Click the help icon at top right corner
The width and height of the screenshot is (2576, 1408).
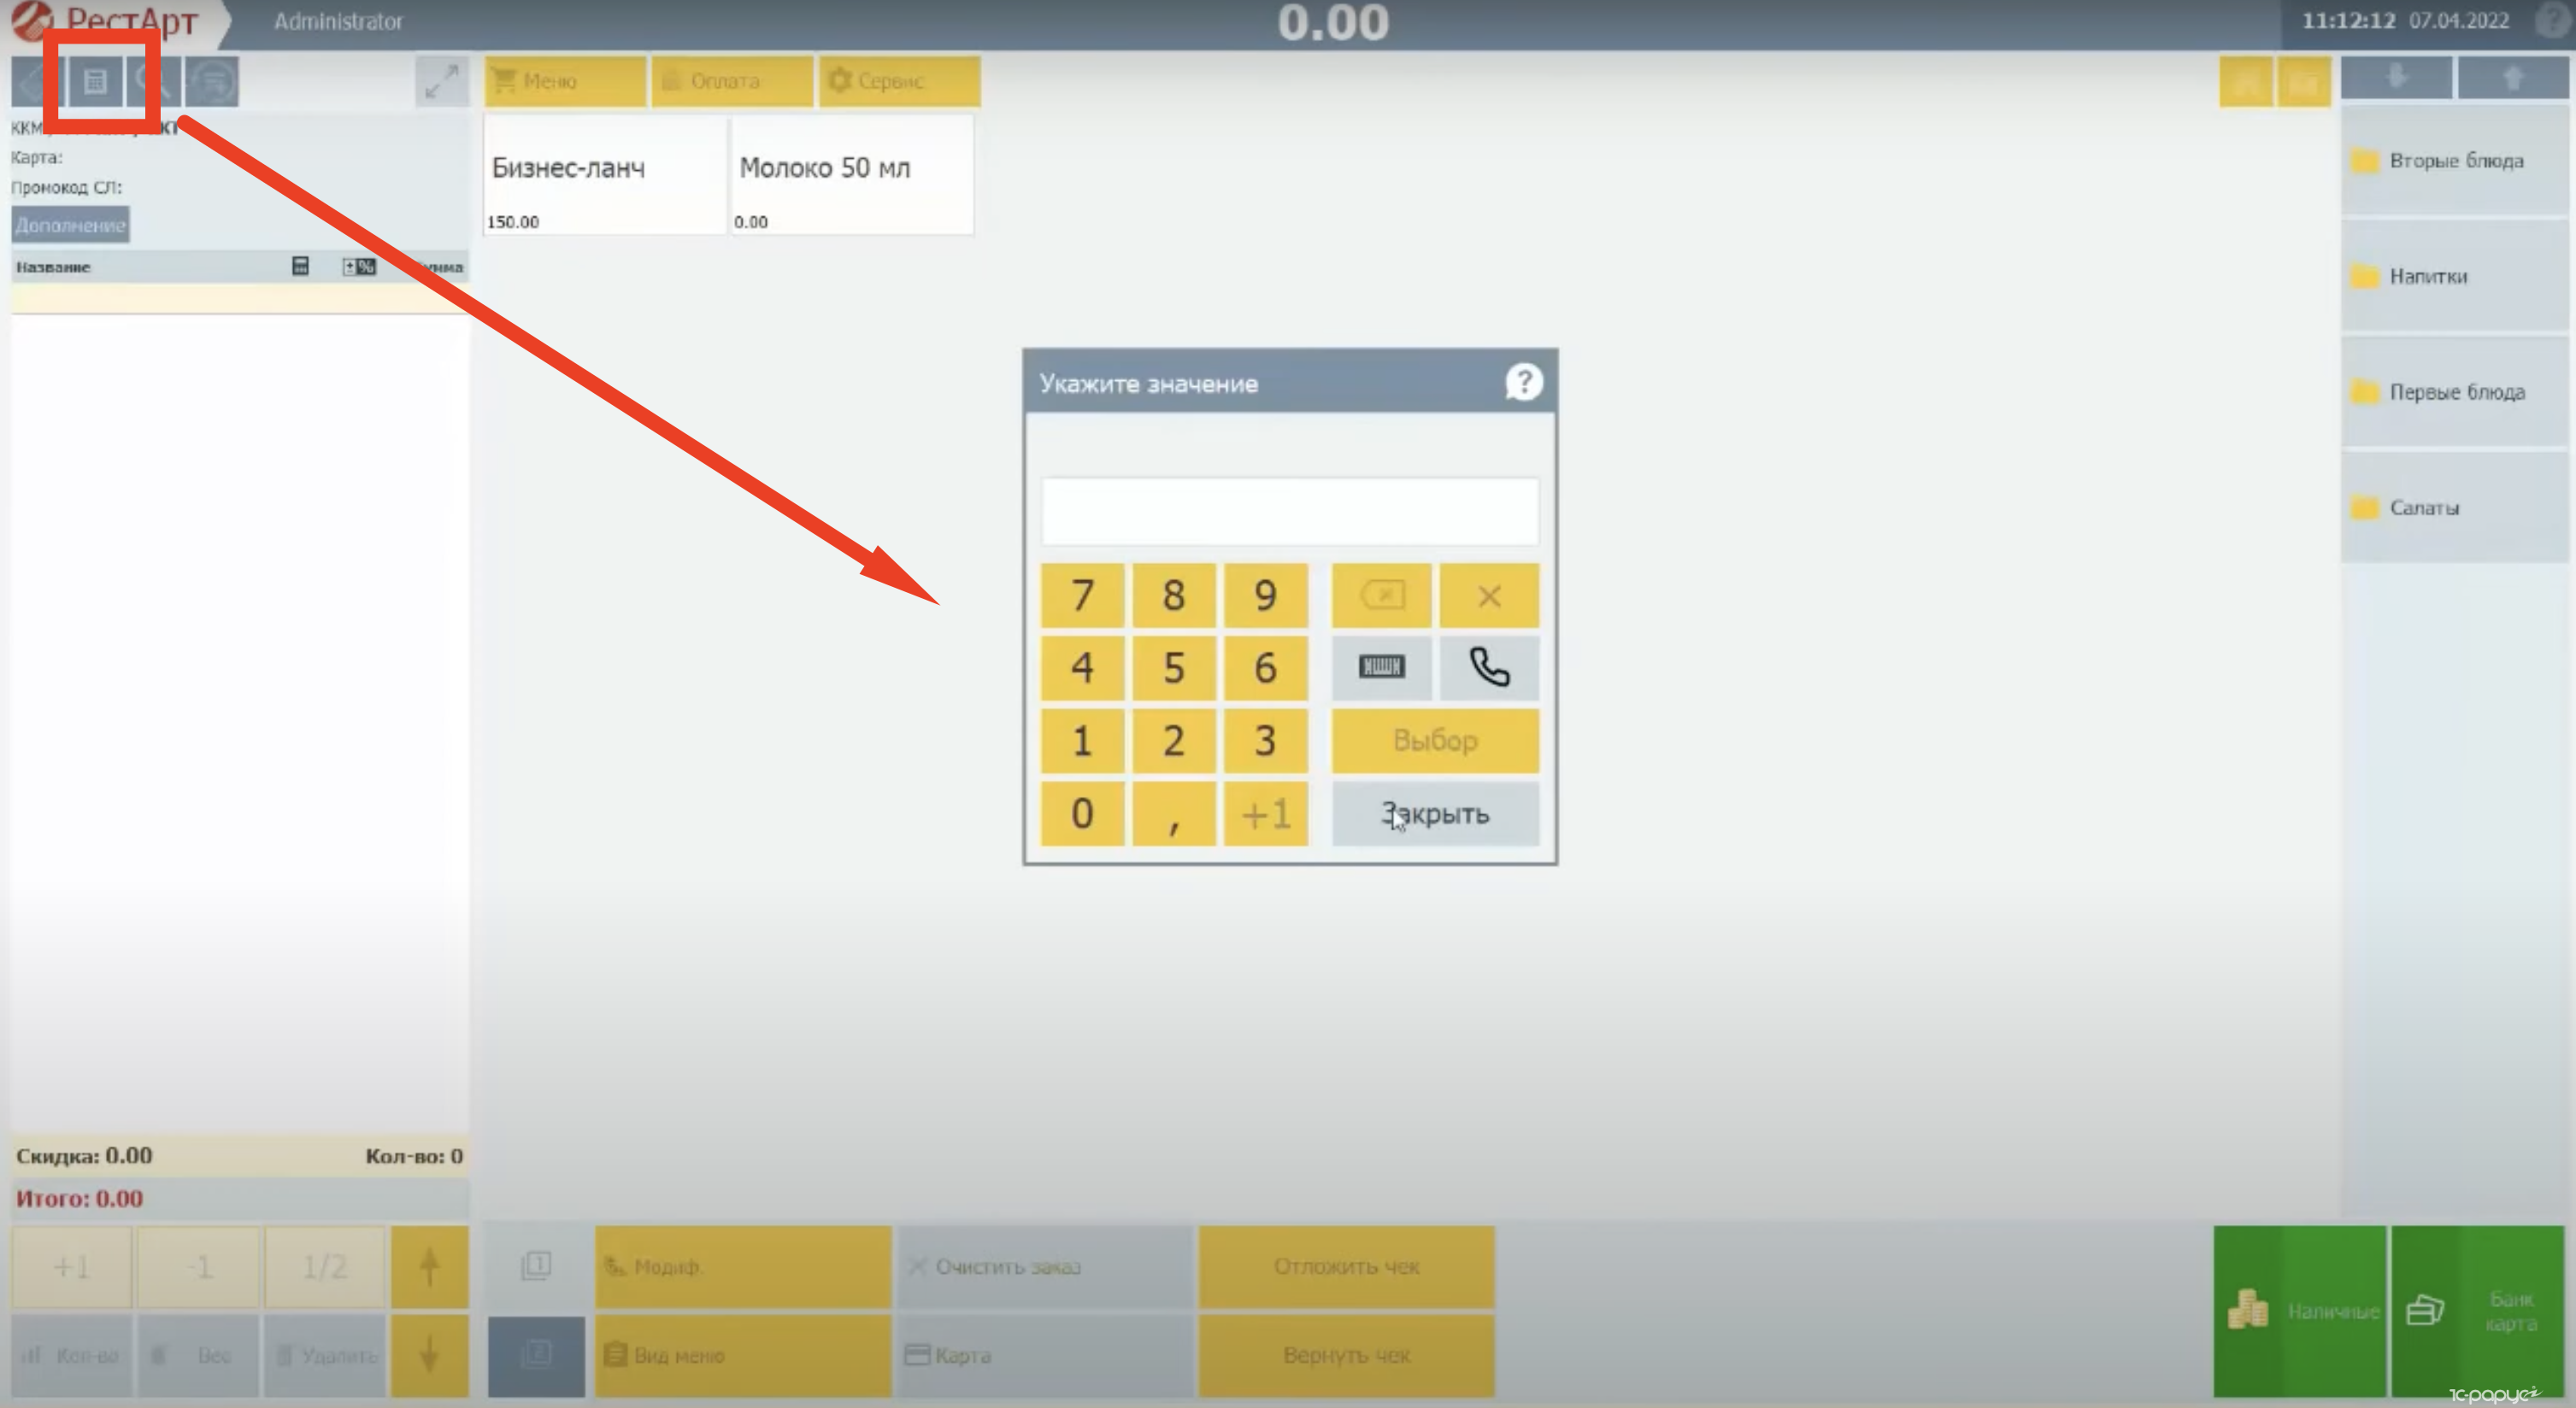2553,21
